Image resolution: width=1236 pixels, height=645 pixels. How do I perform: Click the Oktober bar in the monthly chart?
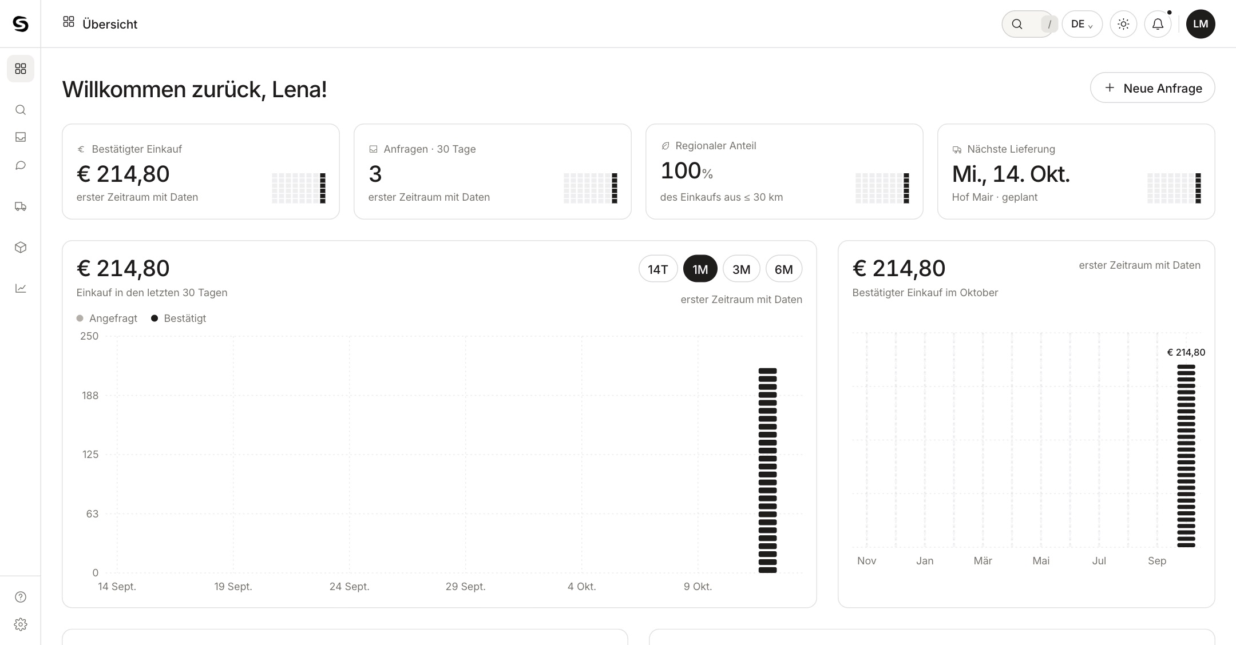tap(1186, 456)
